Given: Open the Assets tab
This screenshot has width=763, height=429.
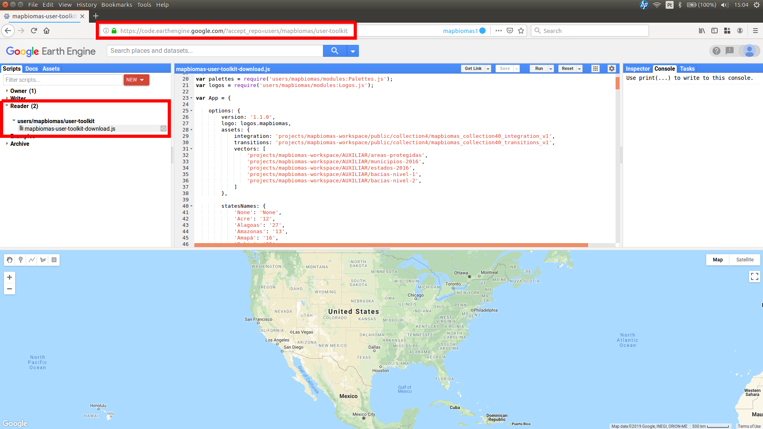Looking at the screenshot, I should click(x=51, y=69).
